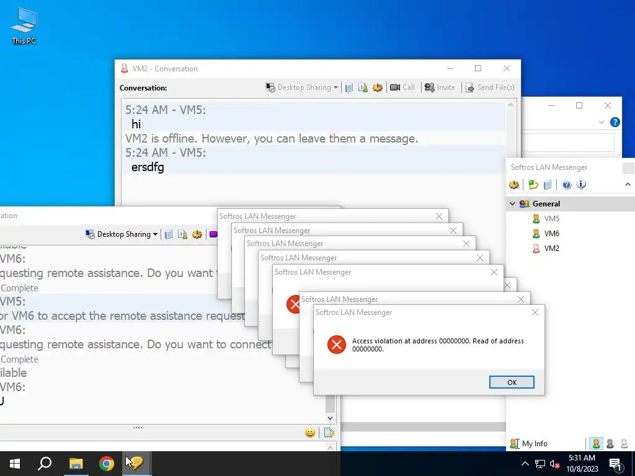Click the input field in background window
The height and width of the screenshot is (476, 635).
coord(567,143)
